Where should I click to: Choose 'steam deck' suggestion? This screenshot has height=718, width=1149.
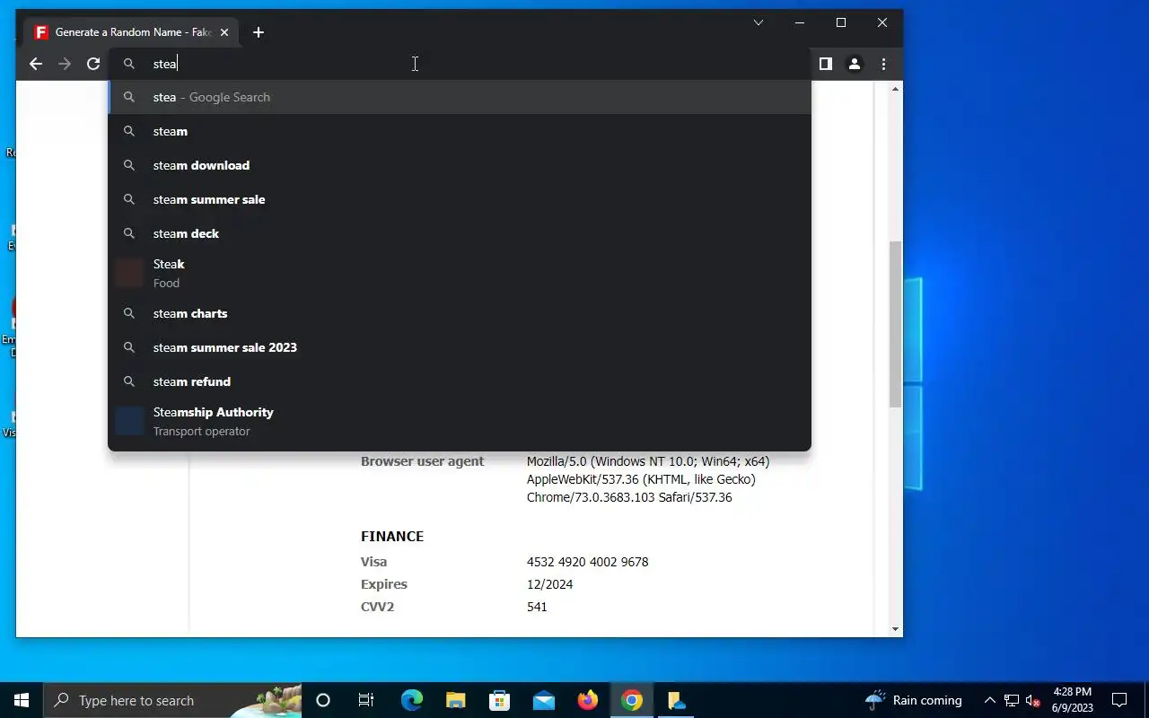coord(460,233)
